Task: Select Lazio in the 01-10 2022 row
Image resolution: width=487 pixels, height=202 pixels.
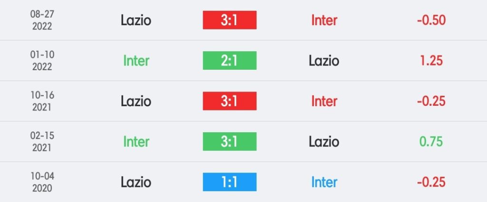Action: coord(324,61)
